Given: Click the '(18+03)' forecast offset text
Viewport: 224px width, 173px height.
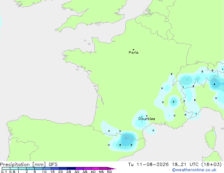Looking at the screenshot, I should tap(212, 165).
